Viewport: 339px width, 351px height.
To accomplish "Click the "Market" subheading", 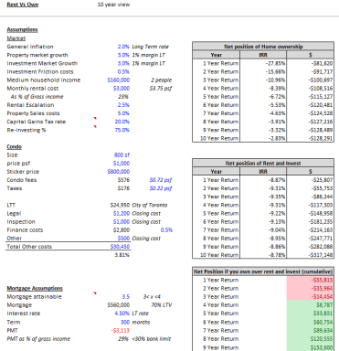I will point(16,38).
